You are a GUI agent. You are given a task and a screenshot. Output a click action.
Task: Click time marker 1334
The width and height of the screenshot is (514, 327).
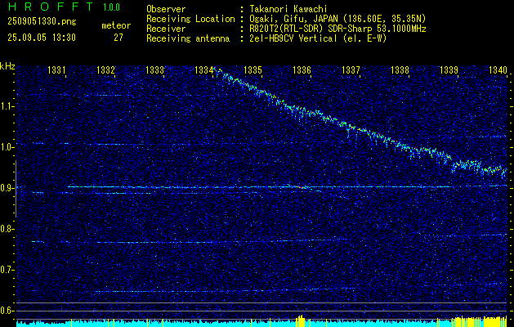pos(203,69)
